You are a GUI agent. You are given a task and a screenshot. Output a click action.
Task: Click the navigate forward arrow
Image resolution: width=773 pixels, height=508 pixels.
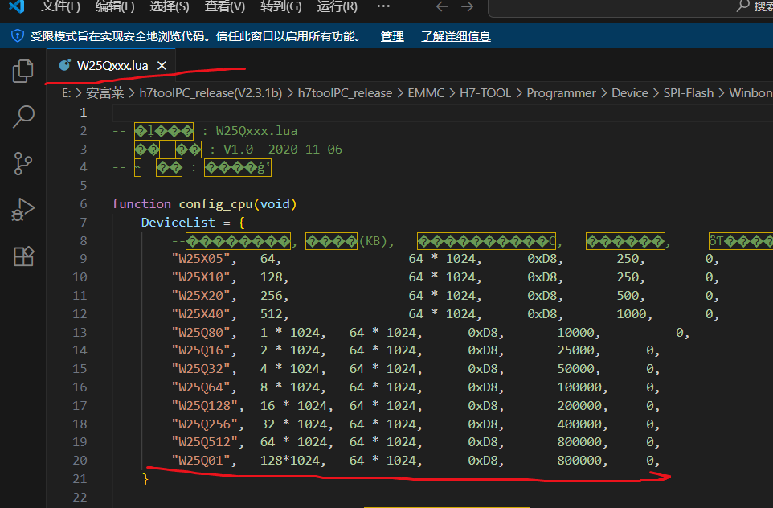click(468, 7)
